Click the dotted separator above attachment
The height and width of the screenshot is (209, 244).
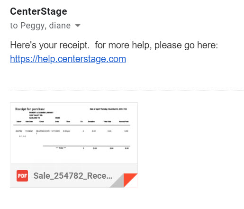127,91
